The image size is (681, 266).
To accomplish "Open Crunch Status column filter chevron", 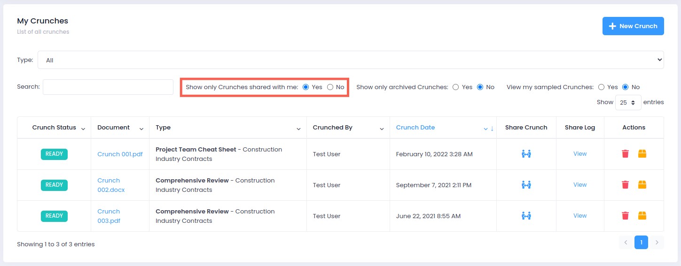I will [x=83, y=129].
